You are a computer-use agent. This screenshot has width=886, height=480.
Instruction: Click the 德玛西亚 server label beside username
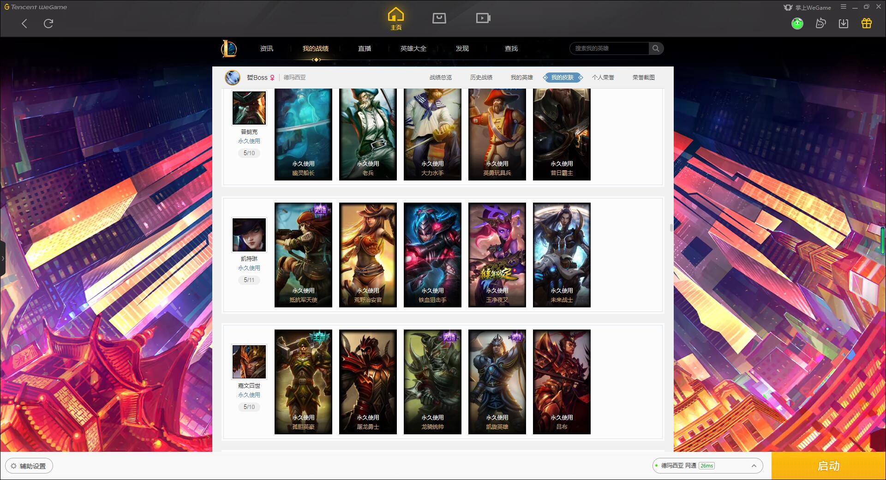click(294, 78)
